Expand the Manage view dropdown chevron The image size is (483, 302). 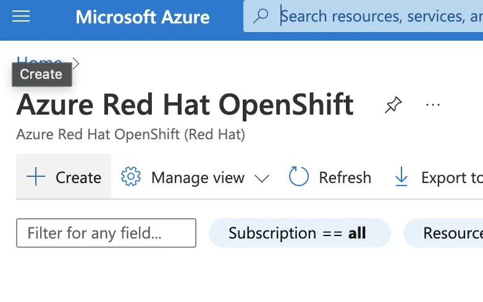[x=262, y=178]
